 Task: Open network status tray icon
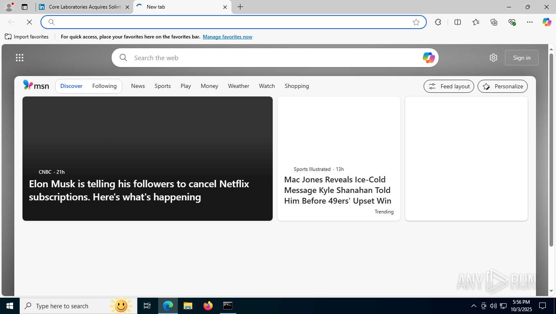pos(503,306)
